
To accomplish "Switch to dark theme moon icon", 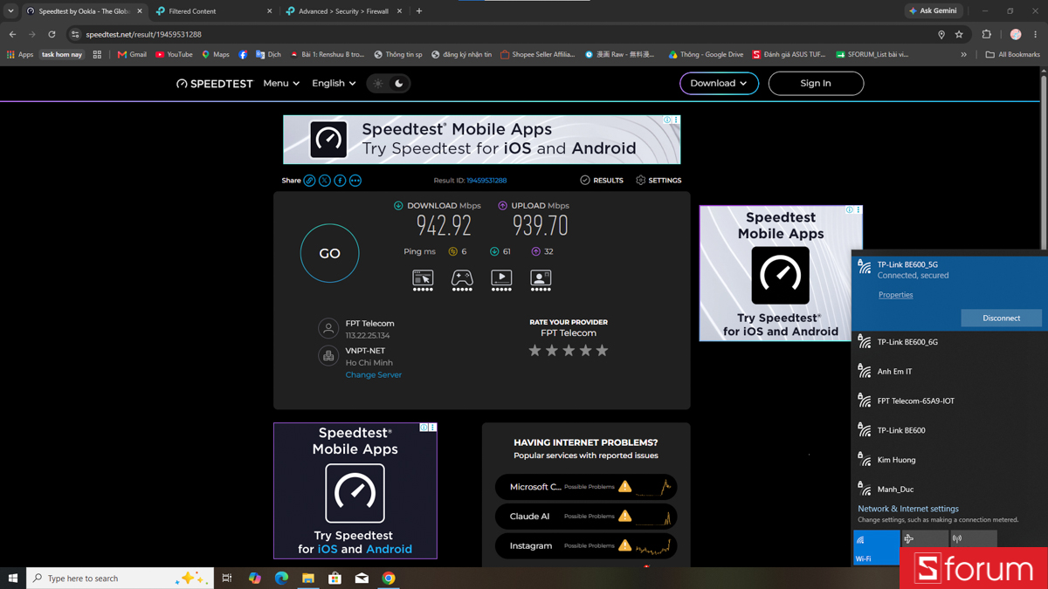I will coord(399,84).
